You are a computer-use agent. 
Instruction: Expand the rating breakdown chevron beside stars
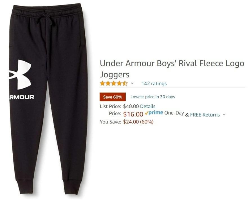(132, 83)
